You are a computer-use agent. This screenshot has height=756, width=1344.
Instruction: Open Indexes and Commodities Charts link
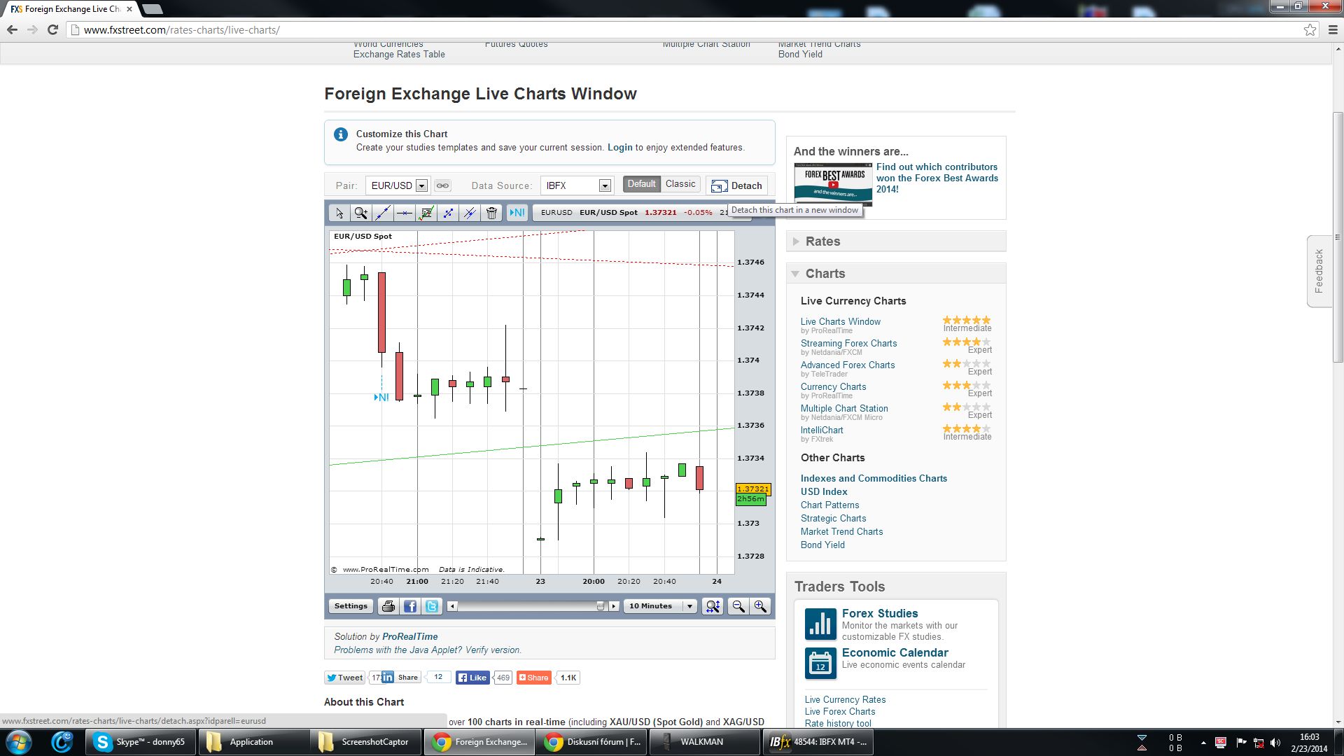[874, 479]
